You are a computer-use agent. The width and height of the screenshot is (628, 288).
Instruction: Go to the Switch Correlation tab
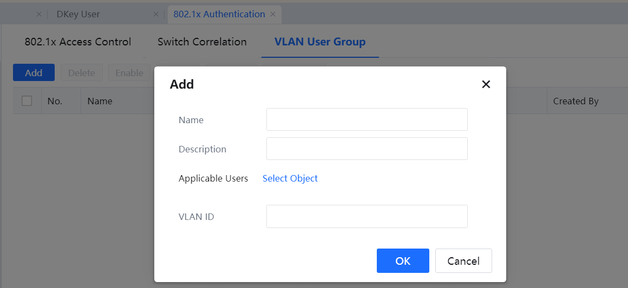202,42
